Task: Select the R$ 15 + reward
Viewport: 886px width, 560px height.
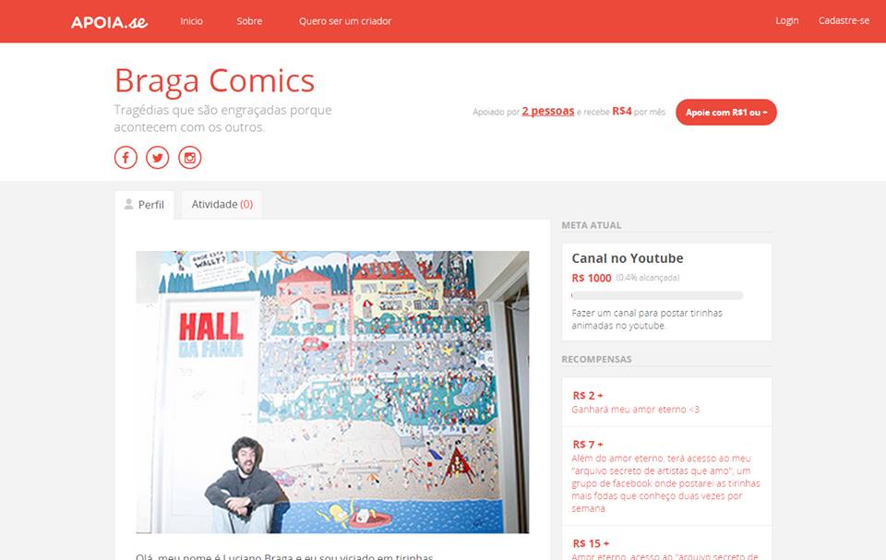Action: (x=666, y=543)
